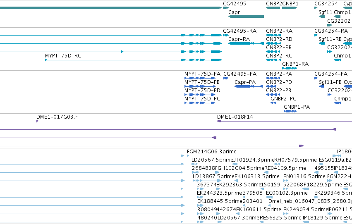The height and width of the screenshot is (224, 352).
Task: Select the GNBP2-PA protein label
Action: point(279,74)
